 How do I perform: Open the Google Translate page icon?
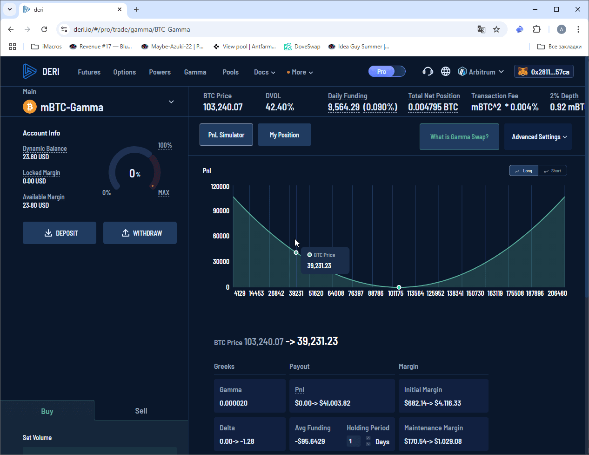tap(482, 29)
